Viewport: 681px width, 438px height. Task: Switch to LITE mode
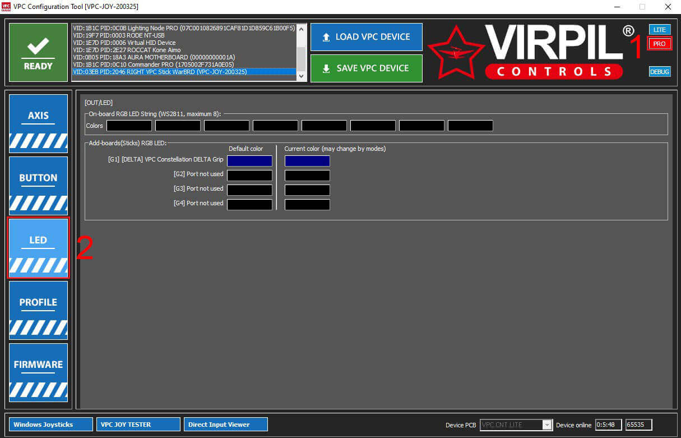click(660, 29)
